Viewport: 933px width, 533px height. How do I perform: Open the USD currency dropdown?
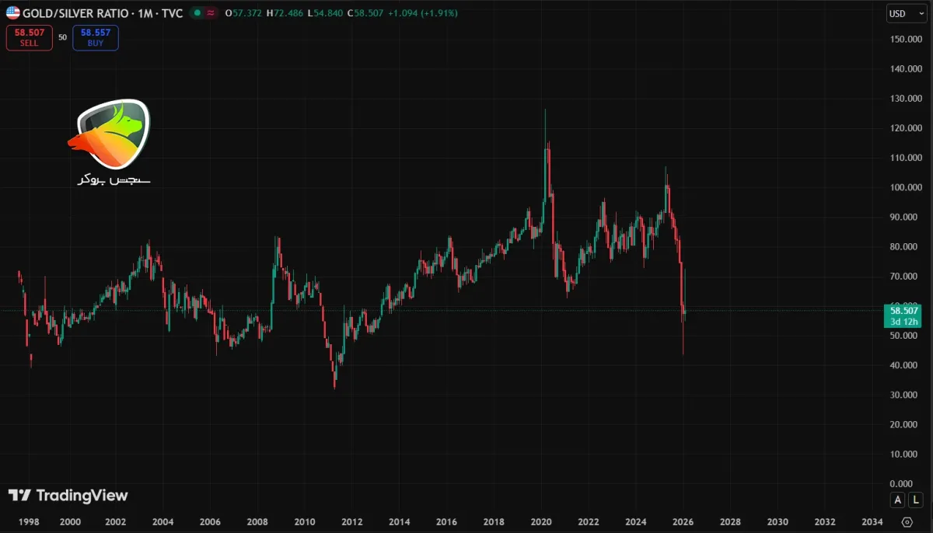tap(907, 13)
